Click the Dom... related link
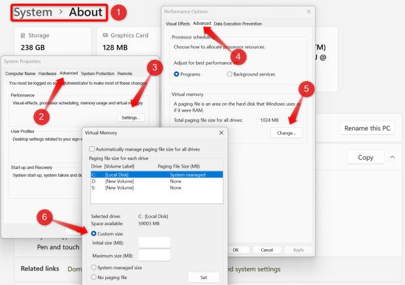 [74, 269]
